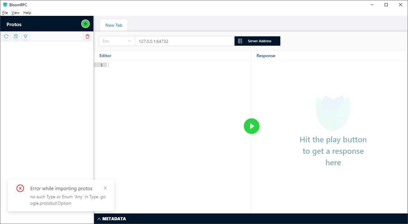Click the BloomRPC app icon in title bar
This screenshot has width=408, height=224.
pos(5,5)
